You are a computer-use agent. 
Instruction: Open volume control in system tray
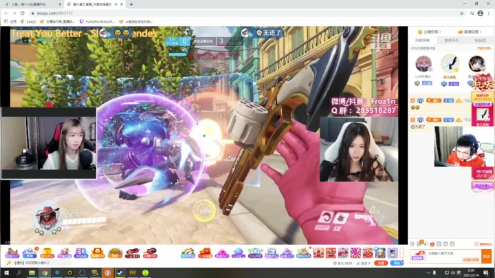452,272
